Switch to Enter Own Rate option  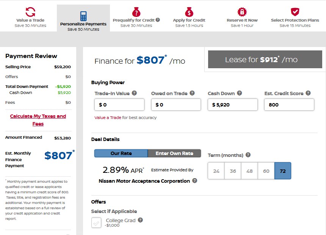click(x=174, y=154)
